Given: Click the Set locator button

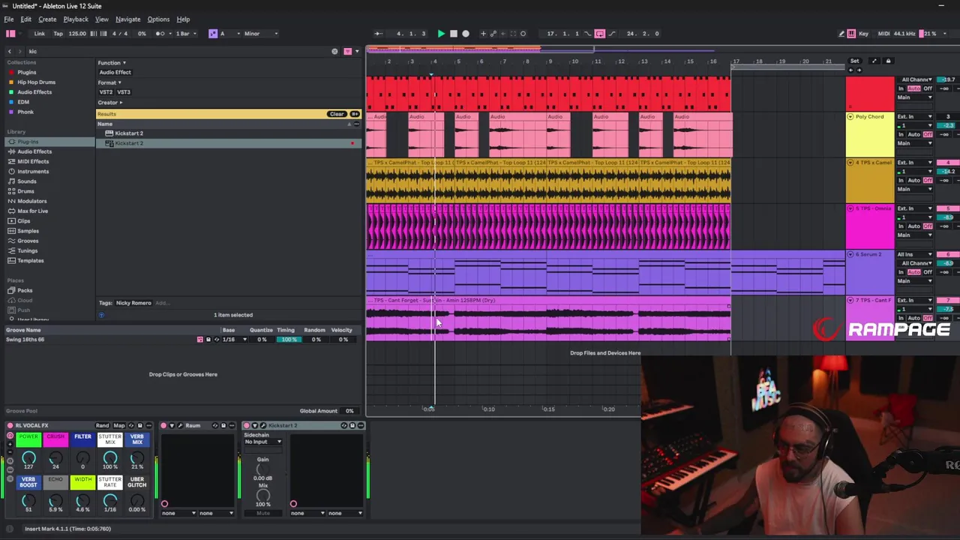Looking at the screenshot, I should click(854, 61).
